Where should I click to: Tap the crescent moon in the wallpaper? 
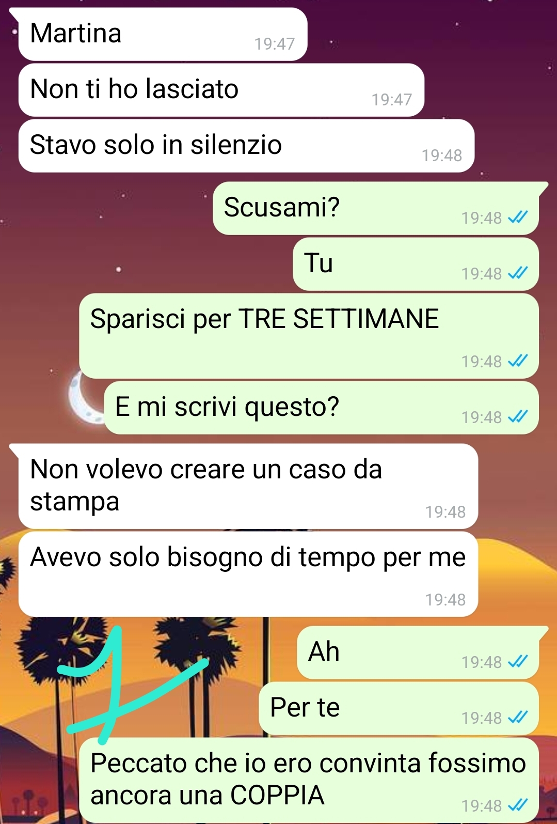(x=85, y=398)
